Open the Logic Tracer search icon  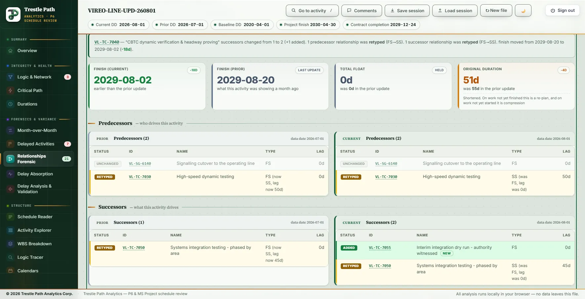10,257
